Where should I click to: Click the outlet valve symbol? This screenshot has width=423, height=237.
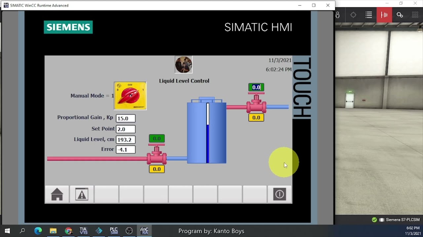pos(256,103)
